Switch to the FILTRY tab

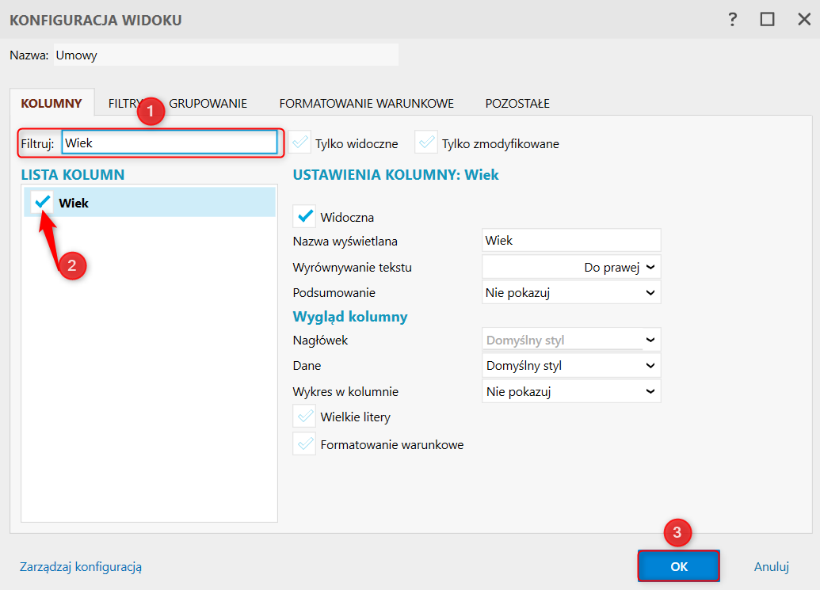point(124,104)
